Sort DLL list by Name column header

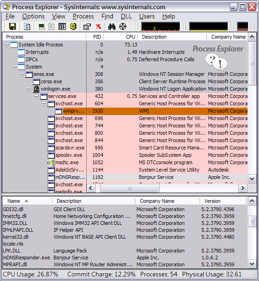[x=27, y=201]
